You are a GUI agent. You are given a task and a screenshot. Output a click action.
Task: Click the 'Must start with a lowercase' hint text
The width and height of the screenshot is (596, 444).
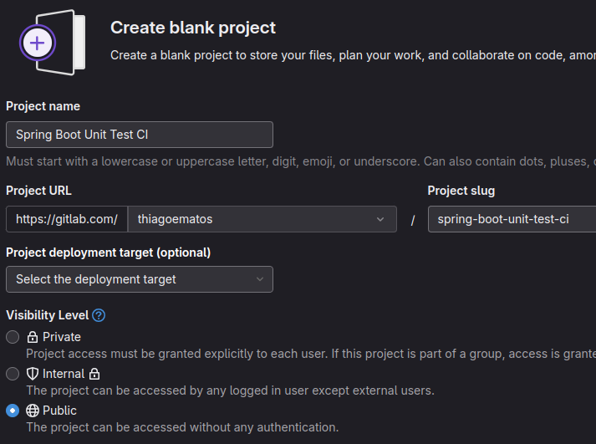(x=301, y=161)
